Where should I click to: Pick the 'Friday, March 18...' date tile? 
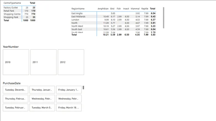(69, 108)
